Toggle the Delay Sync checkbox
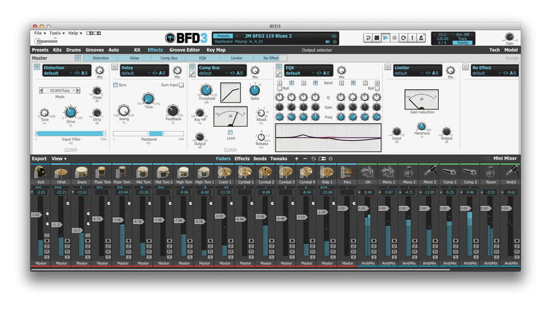551x309 pixels. [116, 84]
